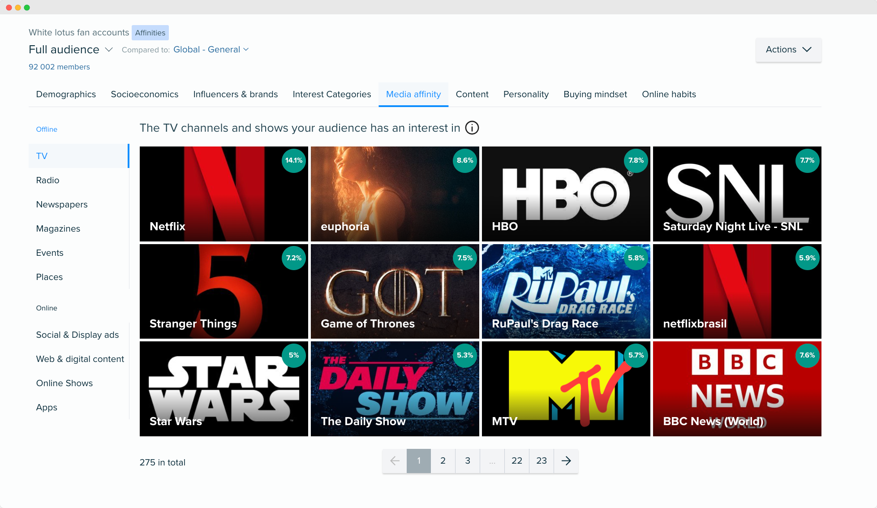
Task: Open the Star Wars card
Action: tap(224, 389)
